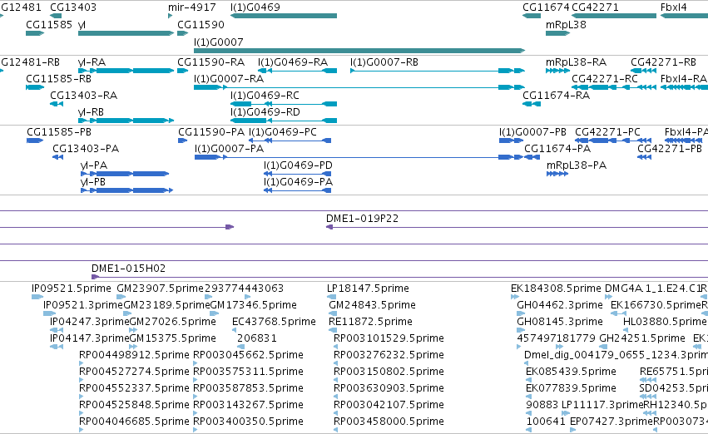The height and width of the screenshot is (434, 708).
Task: Open transcript CG11585-RB label
Action: (59, 78)
